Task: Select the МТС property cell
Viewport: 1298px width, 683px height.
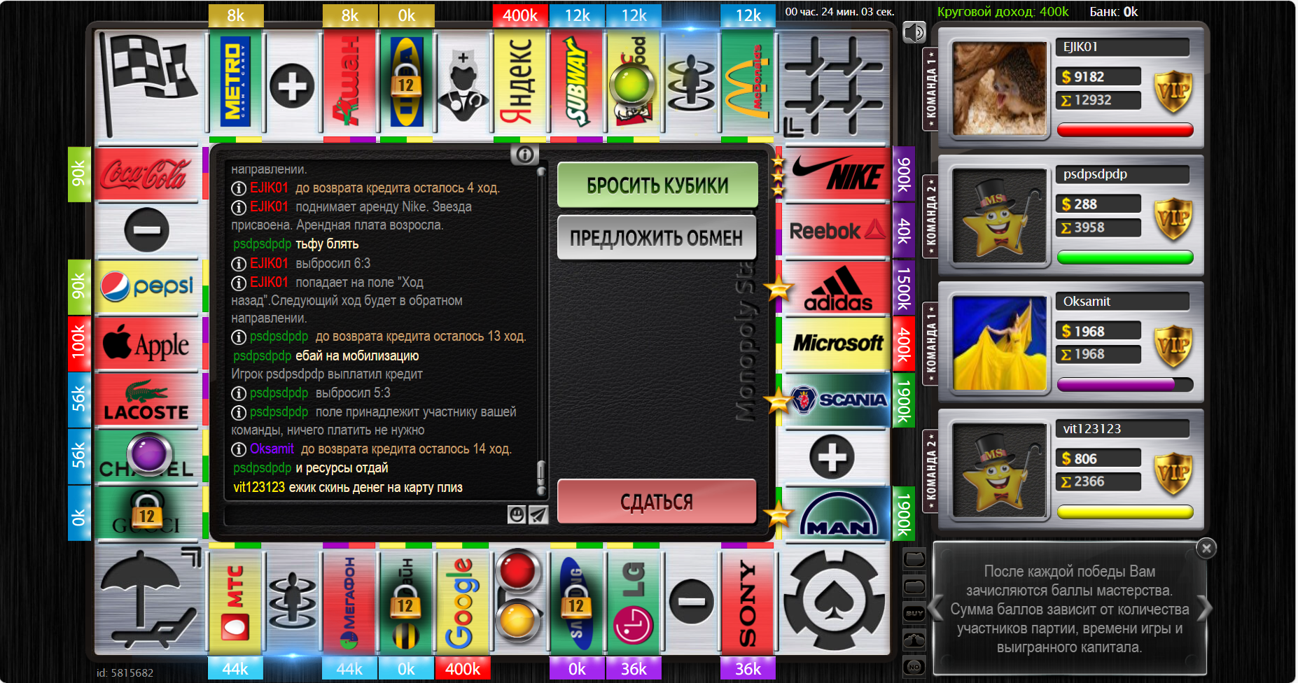Action: (x=235, y=602)
